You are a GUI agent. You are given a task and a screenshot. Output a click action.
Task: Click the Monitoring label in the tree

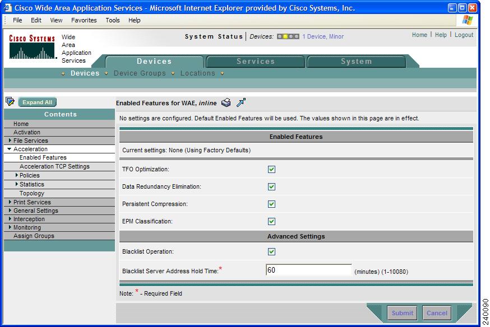[x=27, y=227]
